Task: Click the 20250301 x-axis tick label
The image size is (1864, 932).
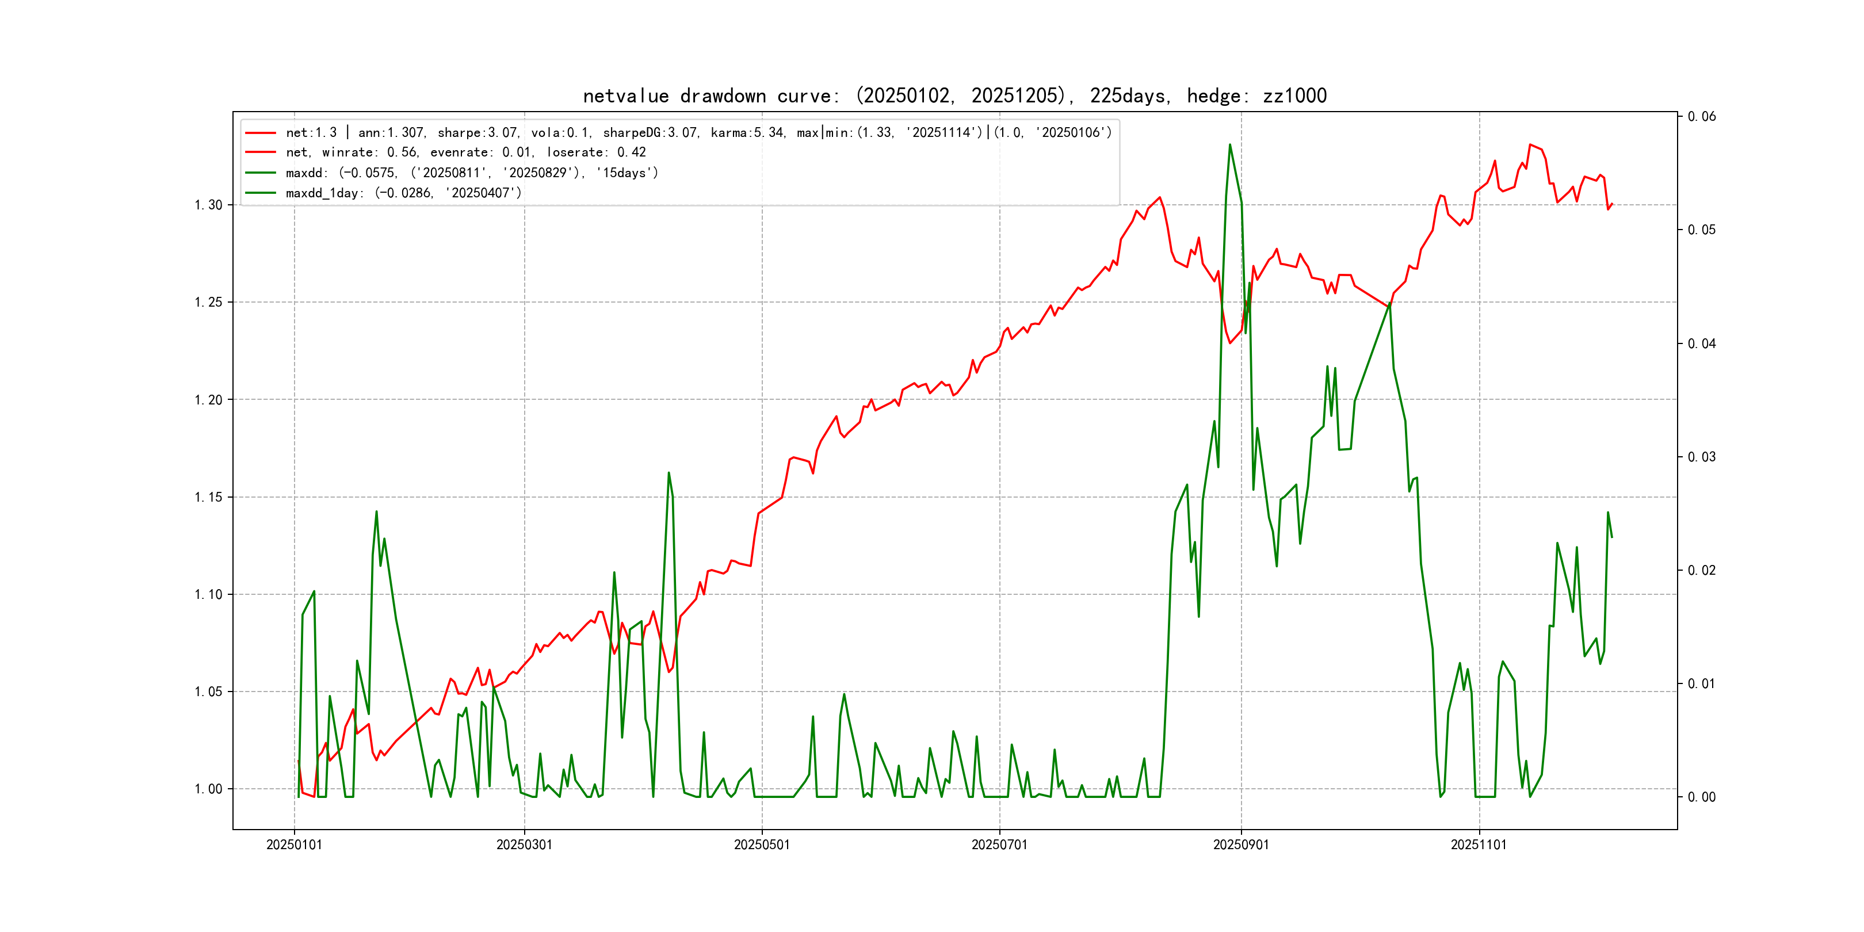Action: (x=524, y=845)
